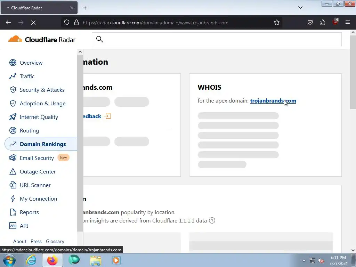
Task: Open the media player taskbar icon
Action: tap(117, 260)
